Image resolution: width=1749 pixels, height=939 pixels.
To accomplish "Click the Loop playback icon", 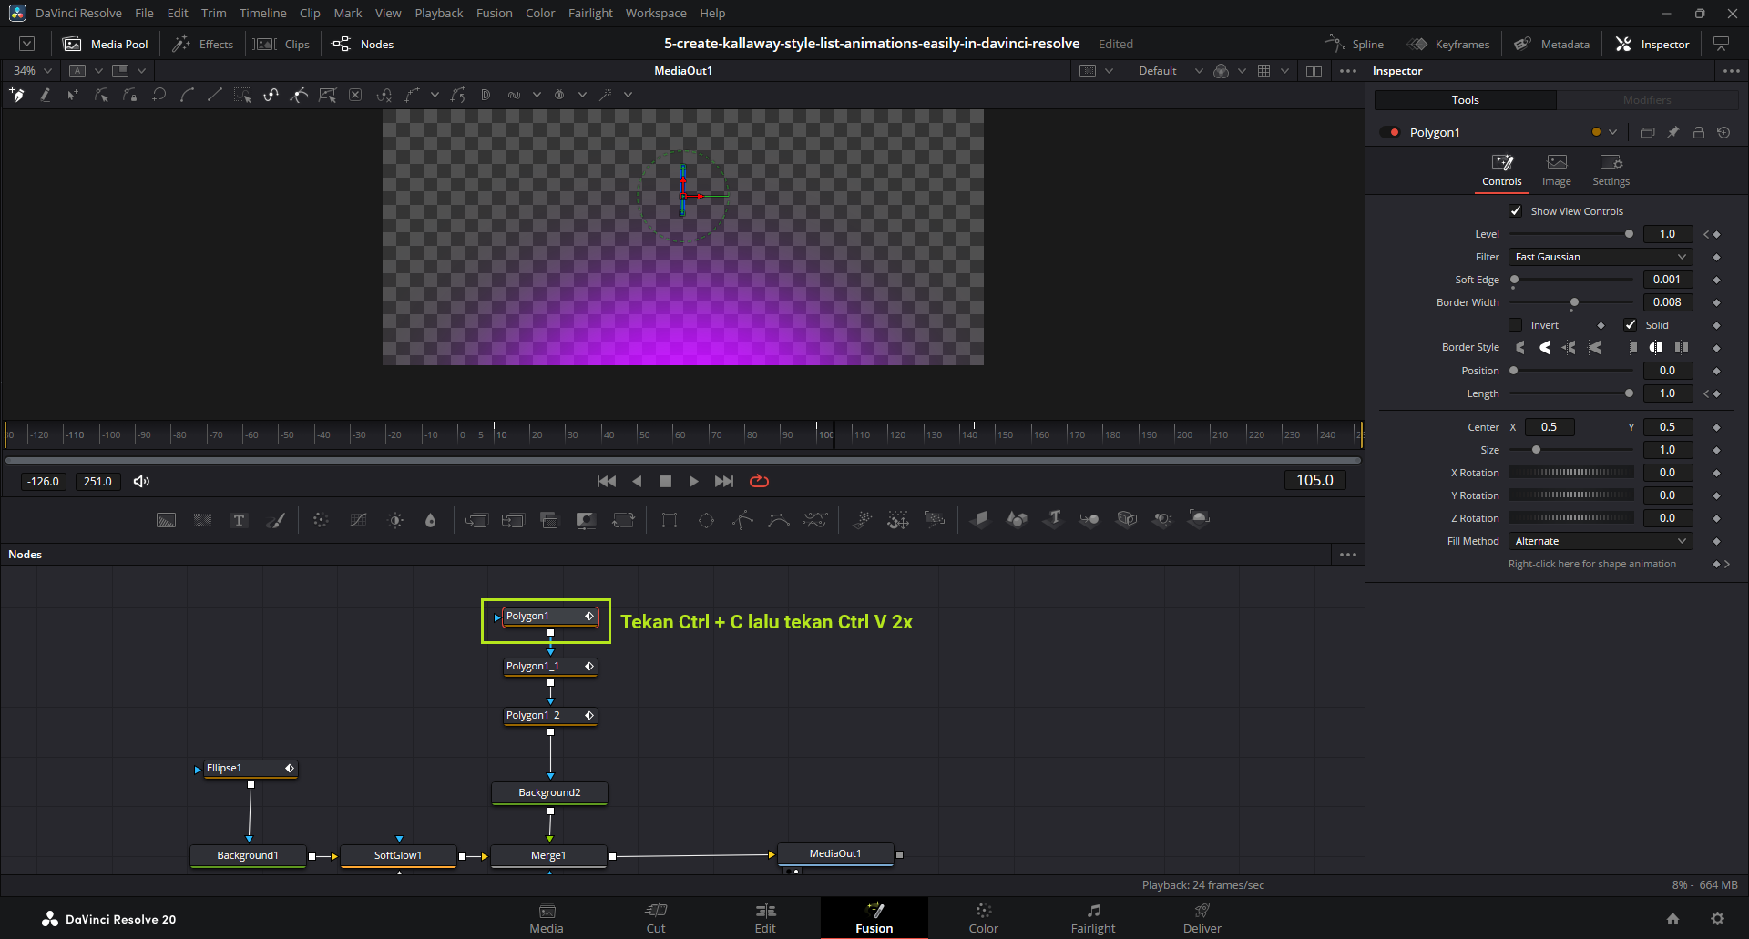I will click(x=759, y=481).
